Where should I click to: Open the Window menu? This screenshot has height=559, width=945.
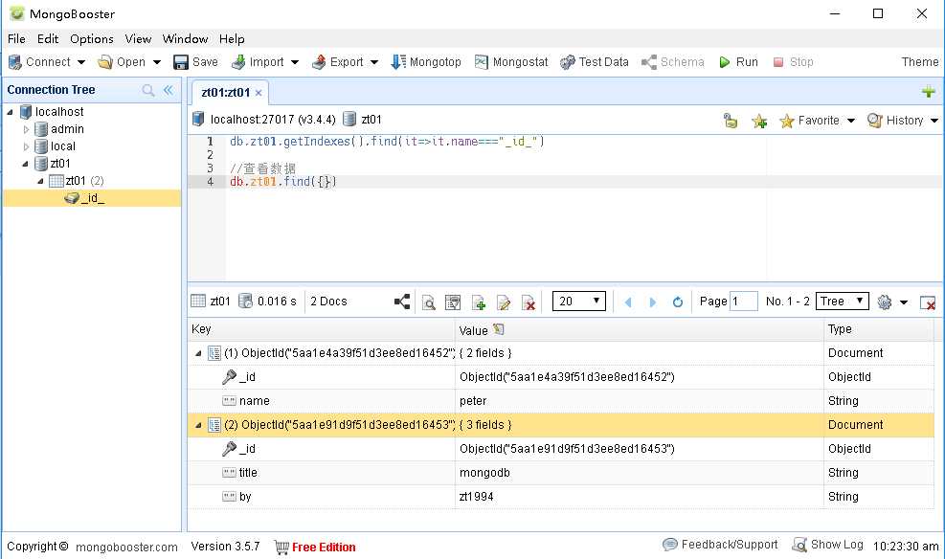[x=185, y=39]
